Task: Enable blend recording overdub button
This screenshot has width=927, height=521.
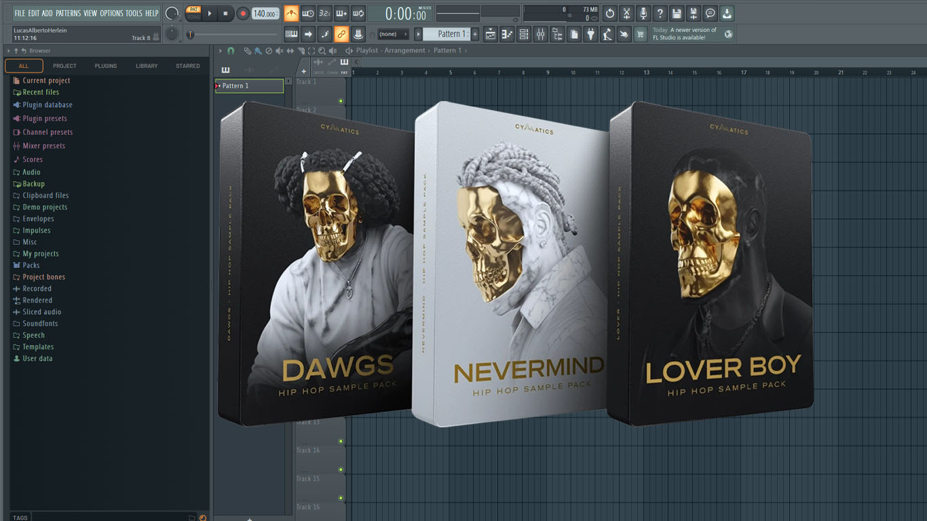Action: pos(342,13)
